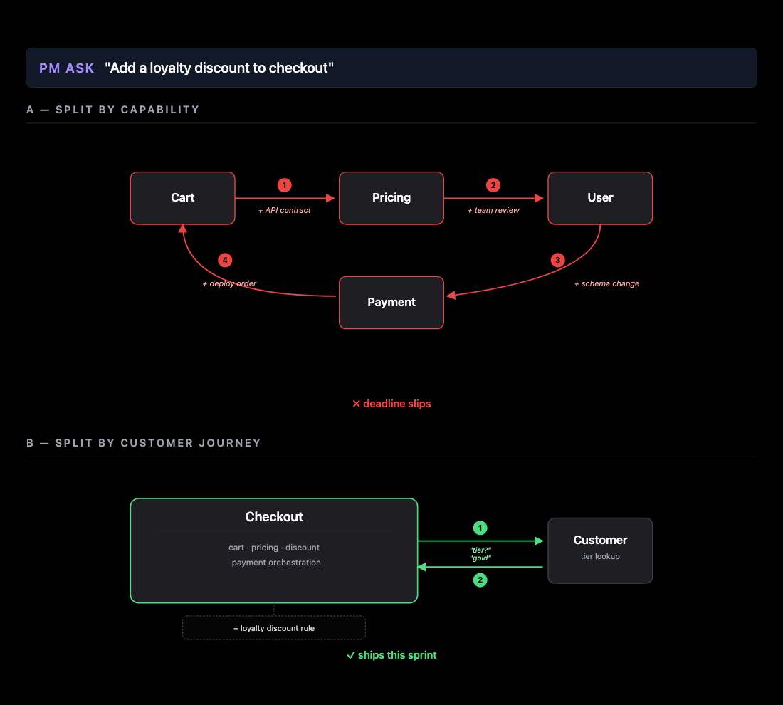Click the "+ deploy order" label

point(229,283)
